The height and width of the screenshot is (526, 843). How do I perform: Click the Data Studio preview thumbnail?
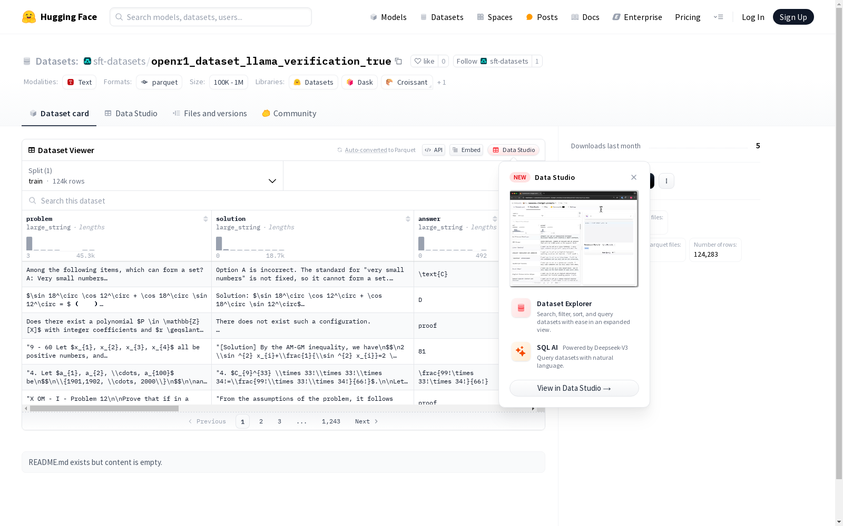coord(574,239)
